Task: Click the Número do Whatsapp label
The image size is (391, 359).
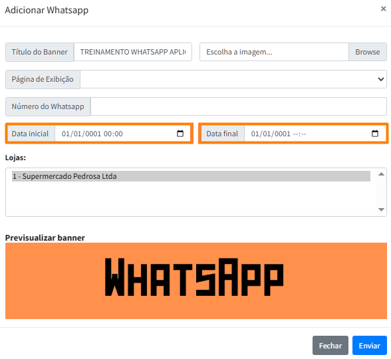Action: pos(48,106)
